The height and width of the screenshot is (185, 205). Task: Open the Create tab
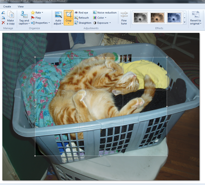click(7, 7)
